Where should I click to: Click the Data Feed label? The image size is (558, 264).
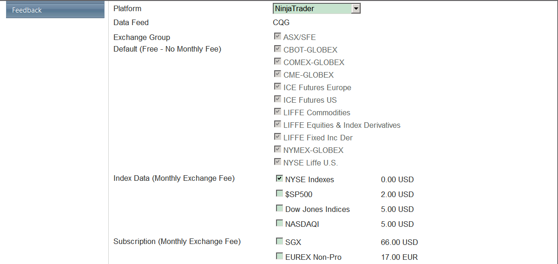tap(131, 22)
